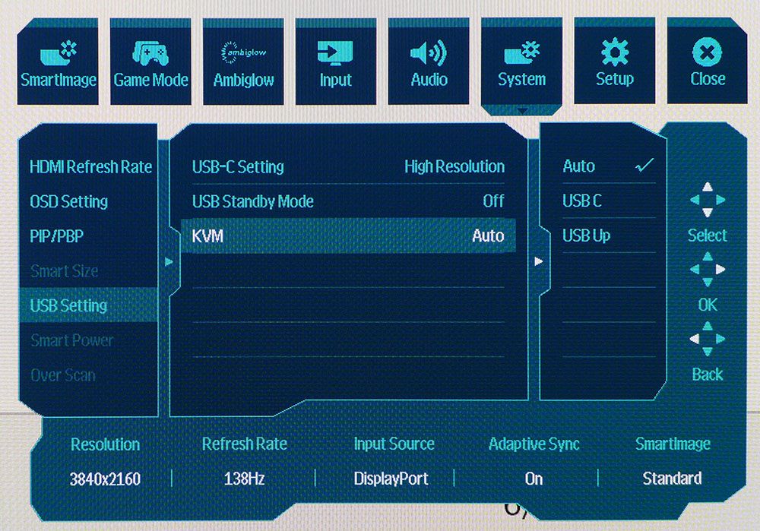Select HDMI Refresh Rate in left list
The width and height of the screenshot is (760, 531).
click(90, 166)
